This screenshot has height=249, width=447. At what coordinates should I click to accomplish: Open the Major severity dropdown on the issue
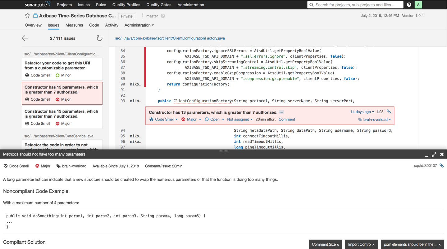[x=191, y=119]
